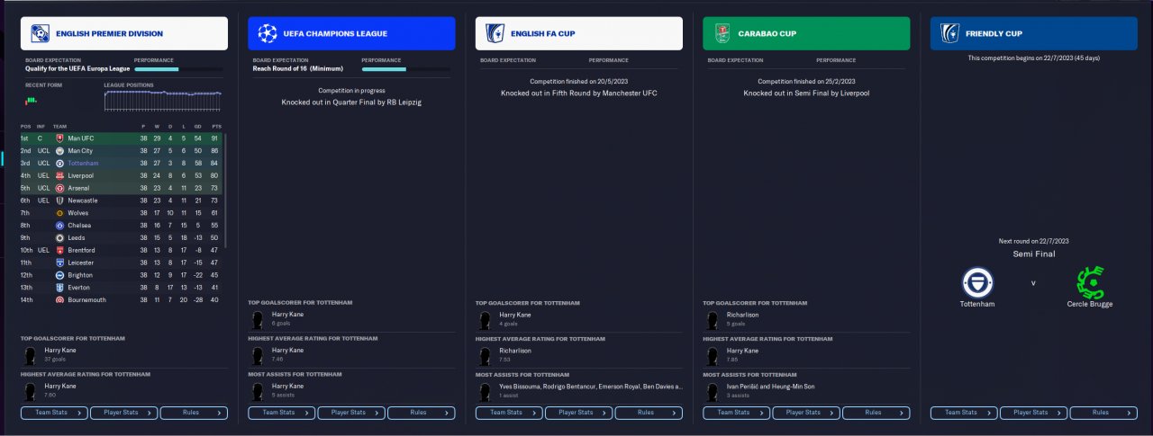Click the Arsenal badge in league table
Viewport: 1153px width, 436px height.
click(59, 188)
